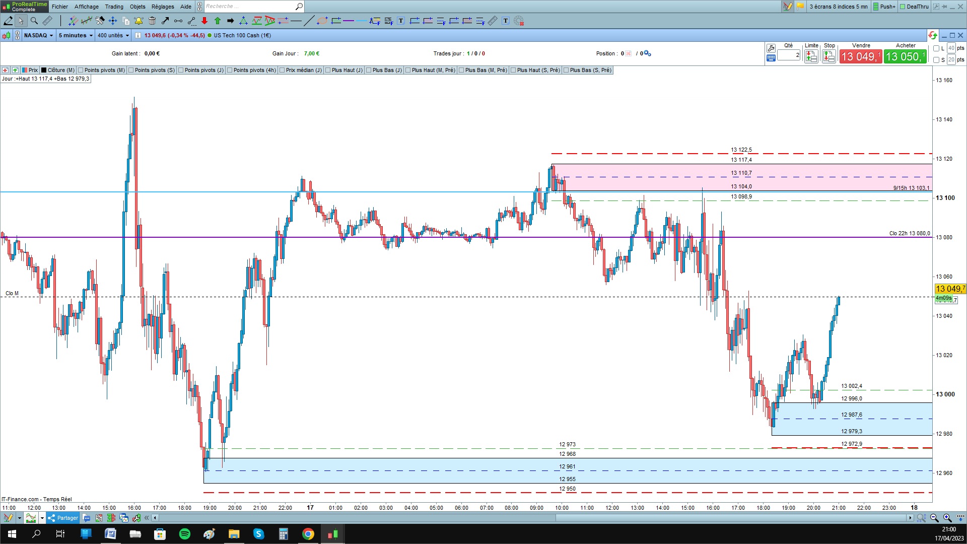Enable Prix médian (J) checkbox
This screenshot has width=967, height=544.
(282, 71)
